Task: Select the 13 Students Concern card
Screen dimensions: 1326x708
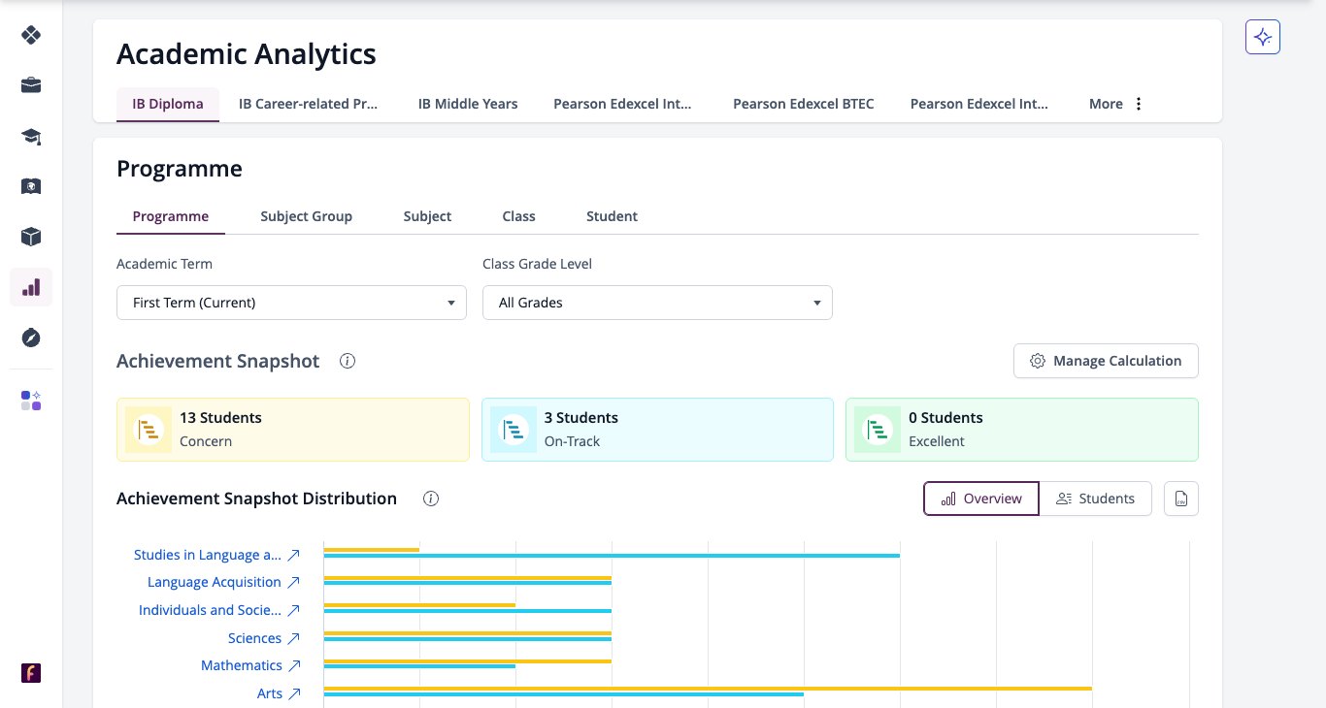Action: click(293, 430)
